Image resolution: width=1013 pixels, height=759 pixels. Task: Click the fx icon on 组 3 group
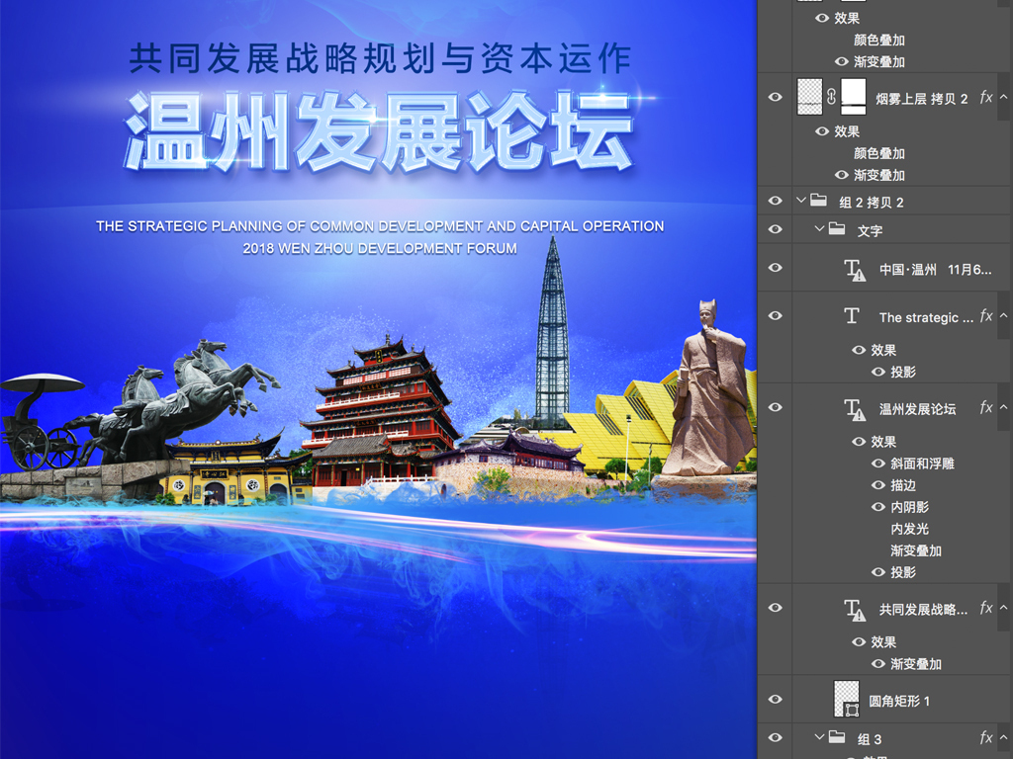coord(986,738)
